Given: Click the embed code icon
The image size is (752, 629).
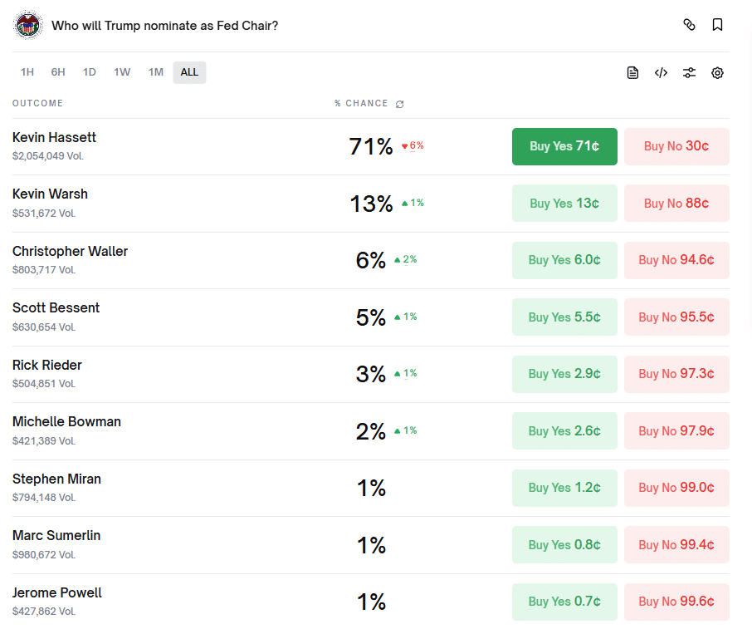Looking at the screenshot, I should pos(661,72).
